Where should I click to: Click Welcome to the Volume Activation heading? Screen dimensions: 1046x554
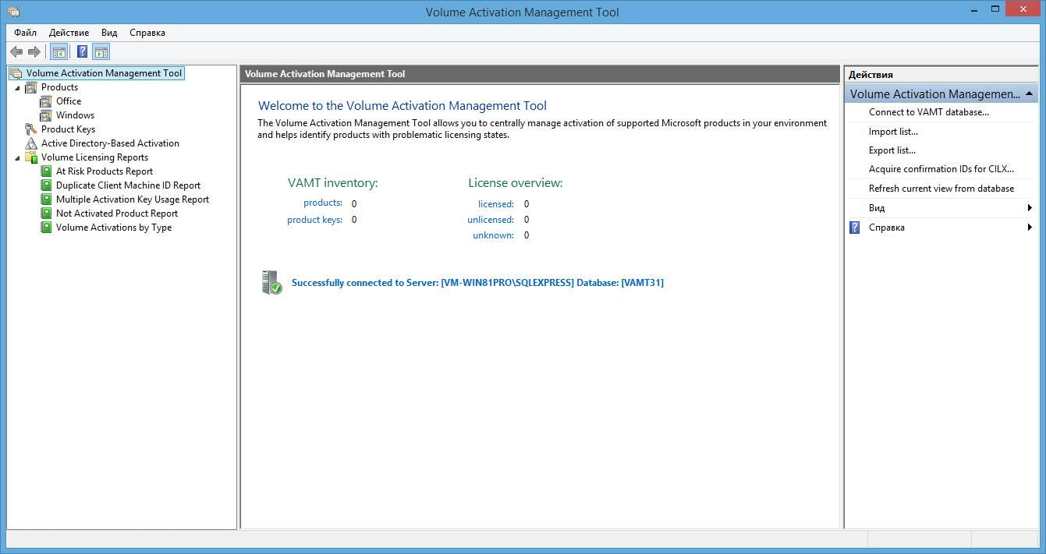(402, 106)
